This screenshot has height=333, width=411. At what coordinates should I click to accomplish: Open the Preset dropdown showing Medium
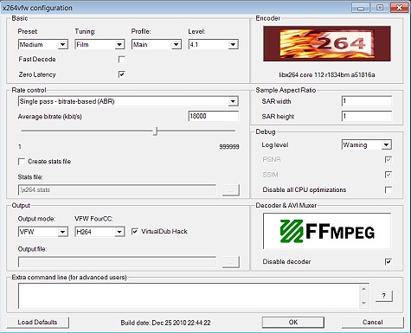pos(43,44)
